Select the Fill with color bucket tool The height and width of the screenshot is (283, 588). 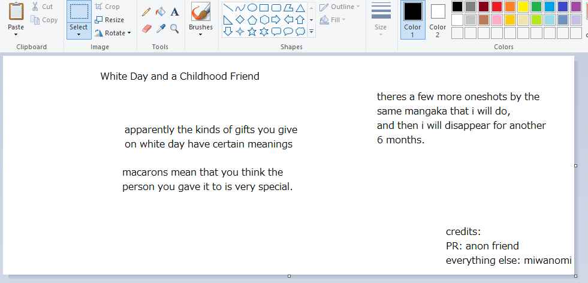[161, 12]
